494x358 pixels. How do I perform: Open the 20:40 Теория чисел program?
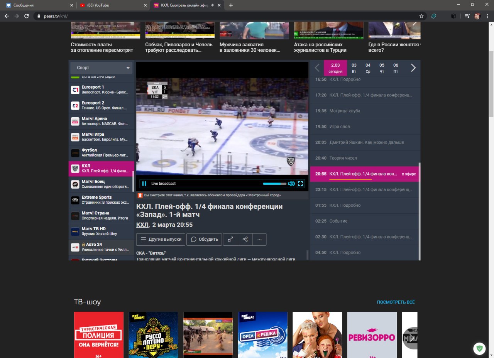(365, 158)
